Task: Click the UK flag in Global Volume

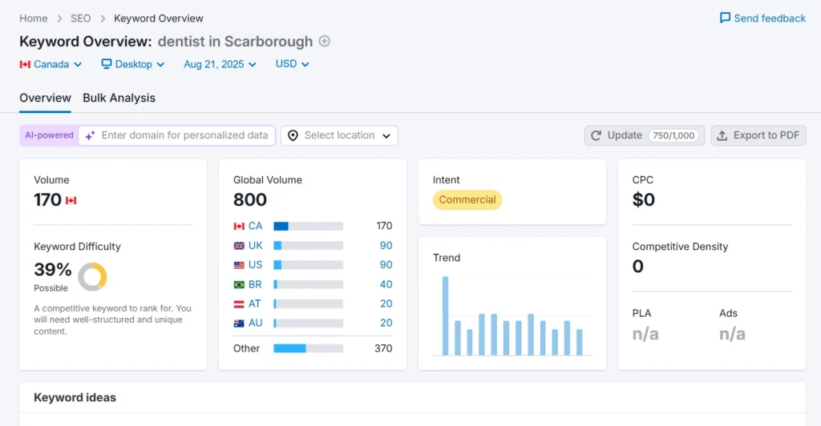Action: (x=239, y=245)
